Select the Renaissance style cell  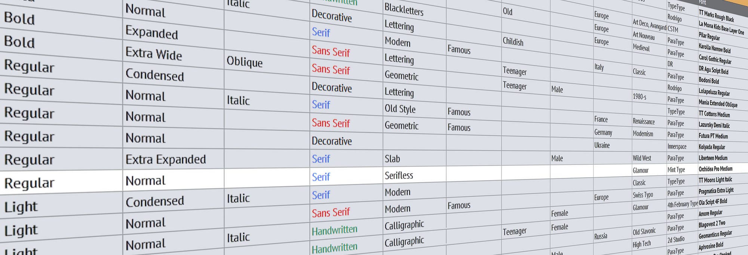644,122
